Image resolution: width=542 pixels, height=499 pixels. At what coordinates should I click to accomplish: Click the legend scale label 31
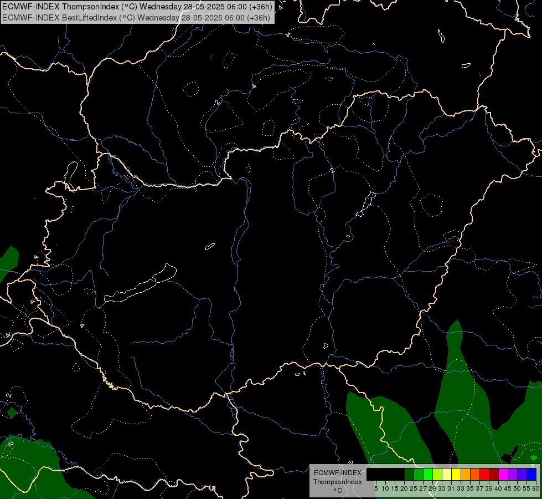(451, 488)
